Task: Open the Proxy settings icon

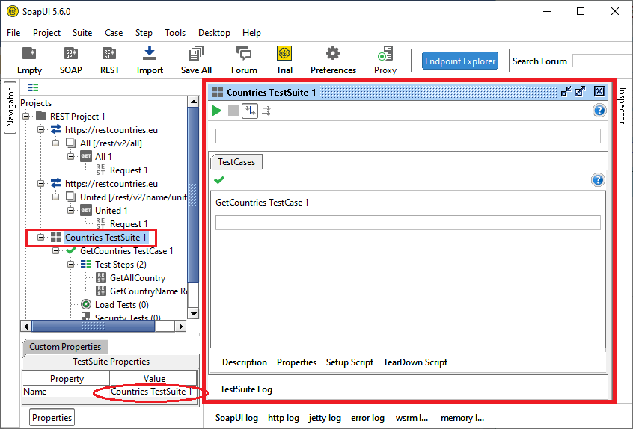Action: (385, 61)
